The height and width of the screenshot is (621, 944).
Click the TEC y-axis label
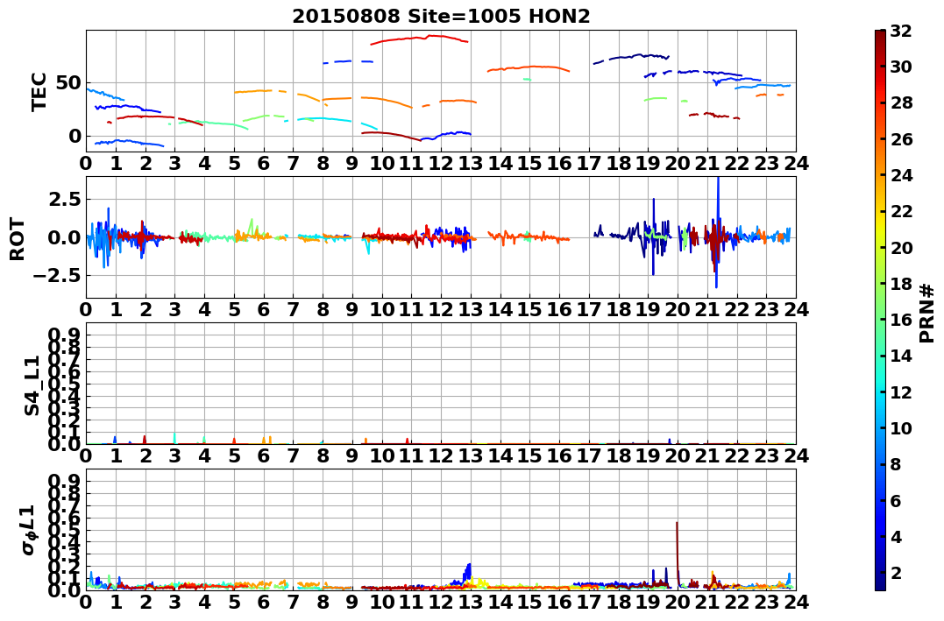tap(39, 91)
